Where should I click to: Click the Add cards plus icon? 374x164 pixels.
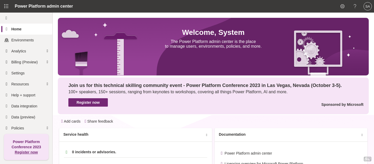[62, 121]
